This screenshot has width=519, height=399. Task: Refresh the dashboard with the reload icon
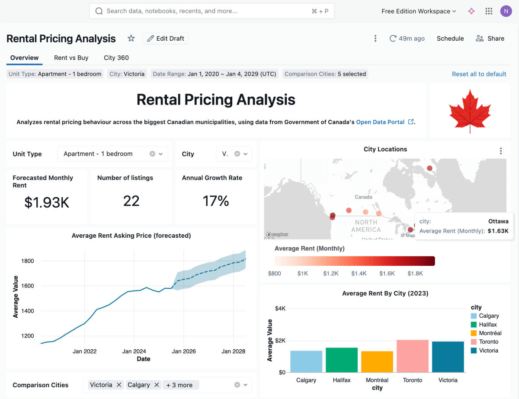point(393,38)
